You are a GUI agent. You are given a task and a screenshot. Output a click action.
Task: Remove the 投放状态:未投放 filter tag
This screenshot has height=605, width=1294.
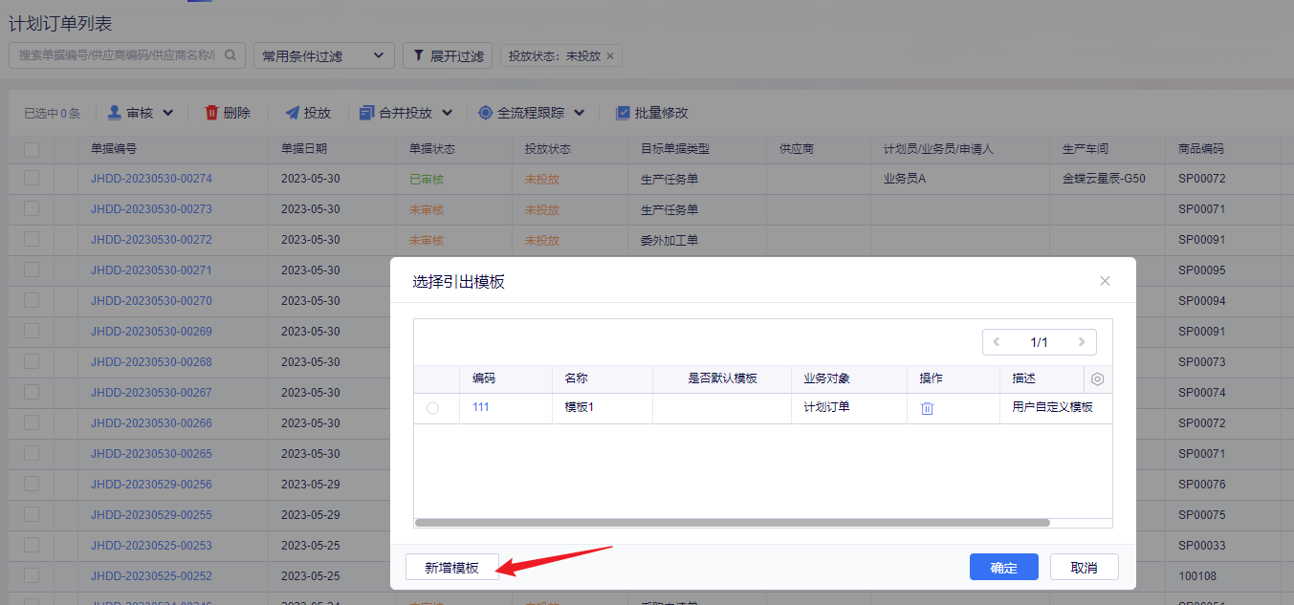click(x=610, y=55)
